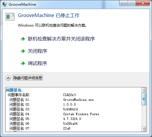Click label 问题签名 05:
Viewport: 152px width, 137px height.
click(20, 119)
